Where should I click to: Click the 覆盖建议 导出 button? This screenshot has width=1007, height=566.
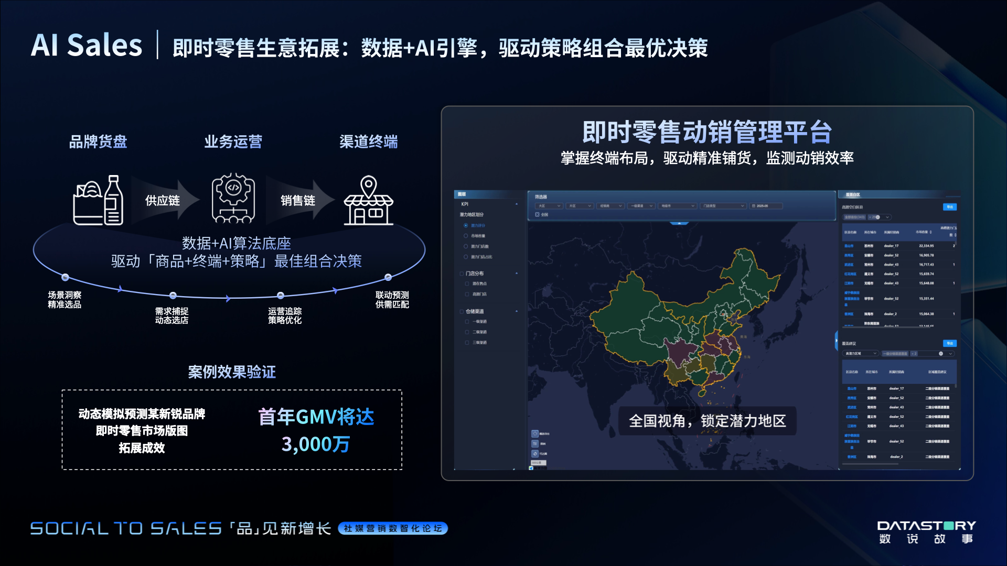click(949, 343)
